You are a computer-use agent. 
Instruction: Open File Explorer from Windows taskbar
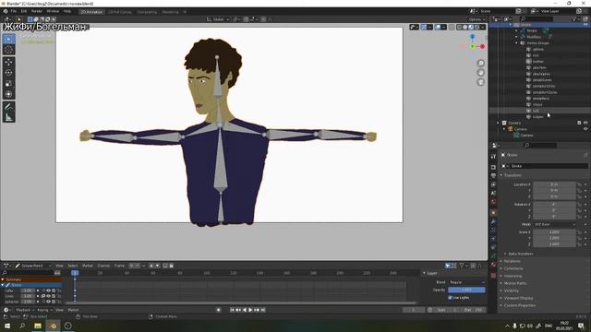38,326
